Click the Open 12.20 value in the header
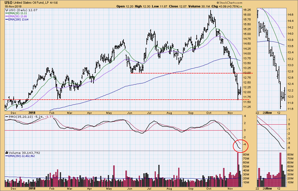This screenshot has height=191, width=298. pos(125,6)
